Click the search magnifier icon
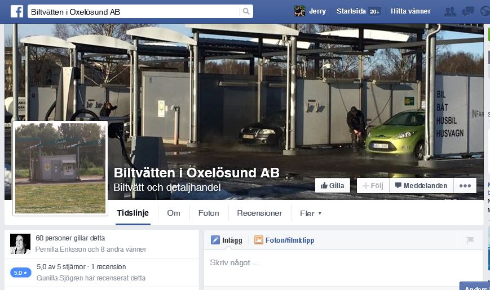 coord(246,12)
